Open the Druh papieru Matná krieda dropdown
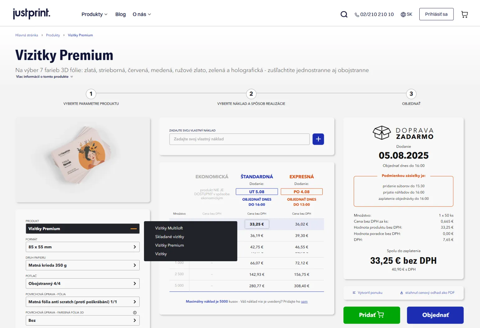Screen dimensions: 480x328 (x=82, y=265)
